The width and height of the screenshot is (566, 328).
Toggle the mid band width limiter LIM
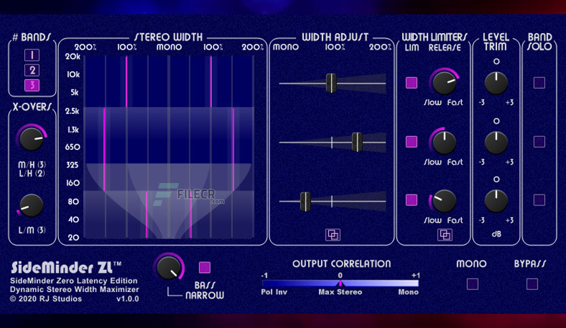[x=412, y=142]
